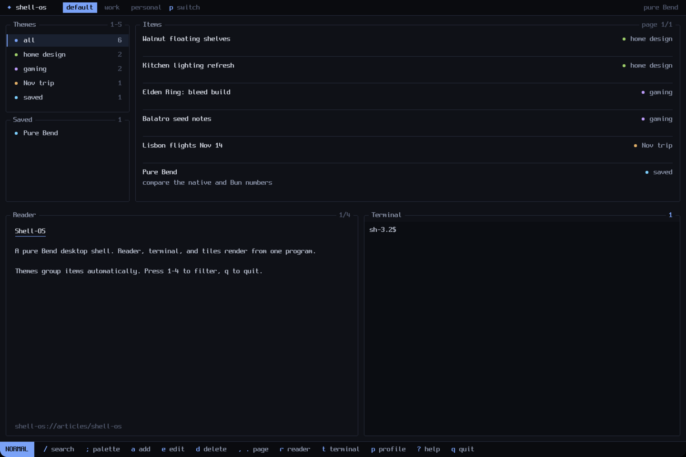Screen dimensions: 686x457
Task: Click the p switch hint in top bar
Action: coord(184,7)
